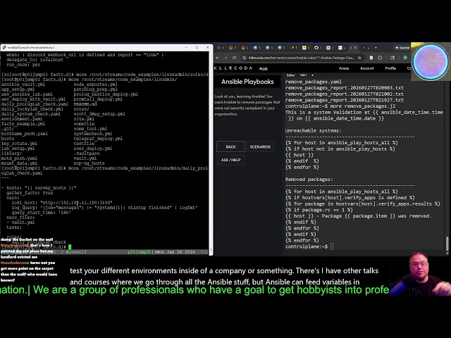Click the 'Unreachable systems:' line

click(314, 130)
